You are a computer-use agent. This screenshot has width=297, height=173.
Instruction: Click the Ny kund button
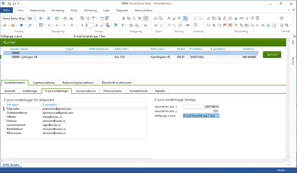click(x=272, y=55)
